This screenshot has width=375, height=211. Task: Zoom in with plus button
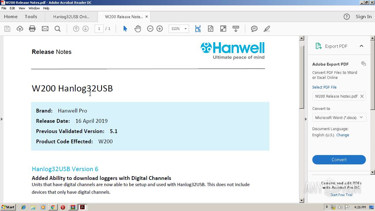coord(160,29)
